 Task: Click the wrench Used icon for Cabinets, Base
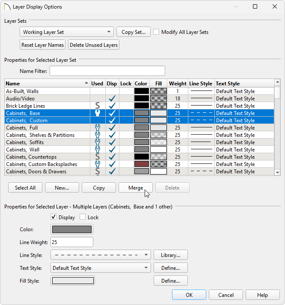click(98, 113)
